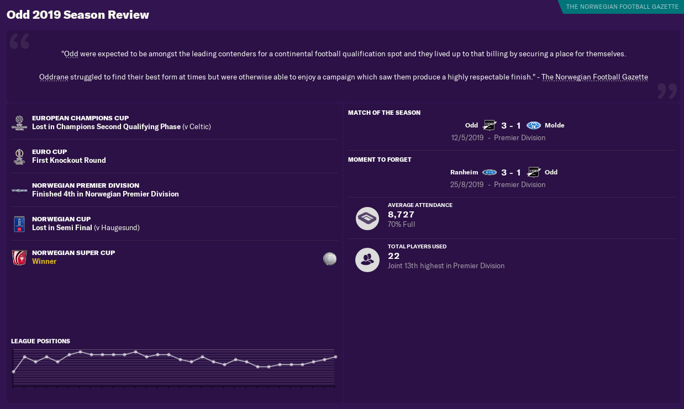Click Odd's club badge in Match of the Season

click(x=490, y=125)
